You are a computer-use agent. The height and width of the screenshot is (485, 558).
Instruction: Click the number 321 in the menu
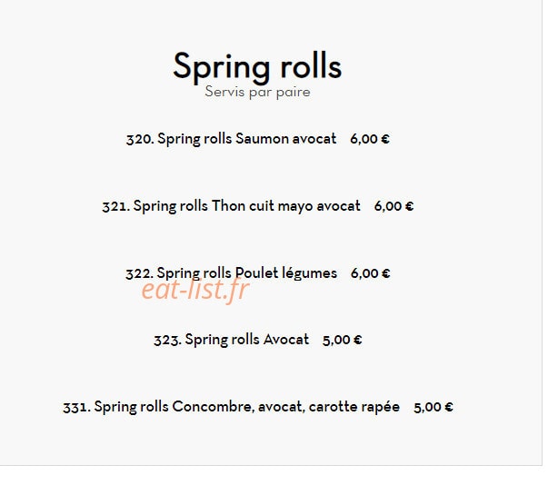(116, 206)
